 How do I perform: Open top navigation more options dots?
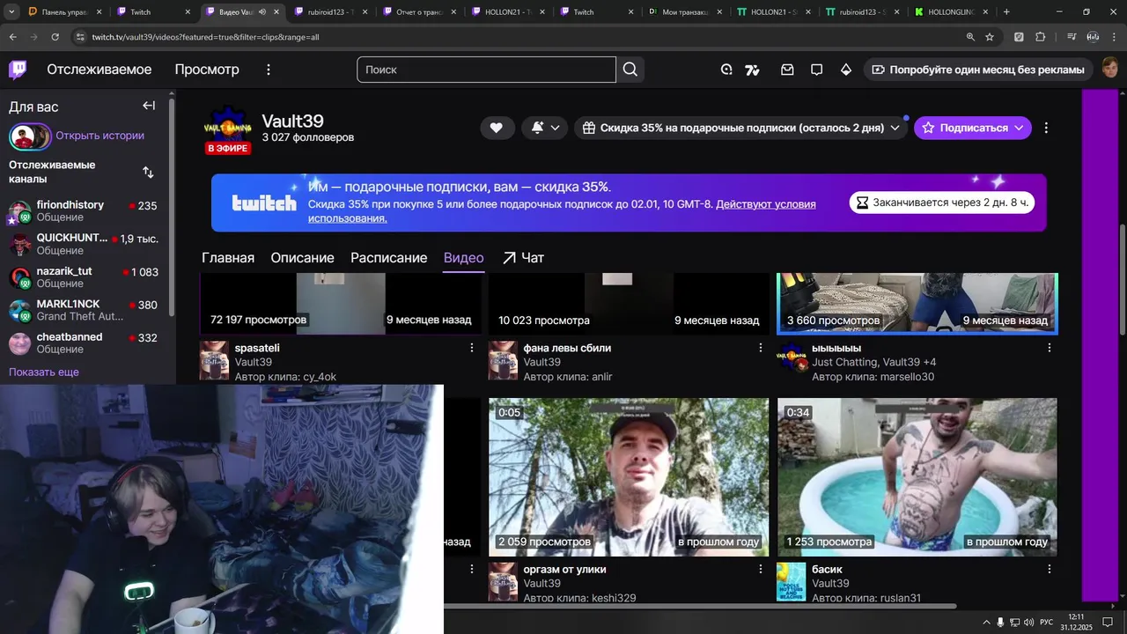pos(269,70)
